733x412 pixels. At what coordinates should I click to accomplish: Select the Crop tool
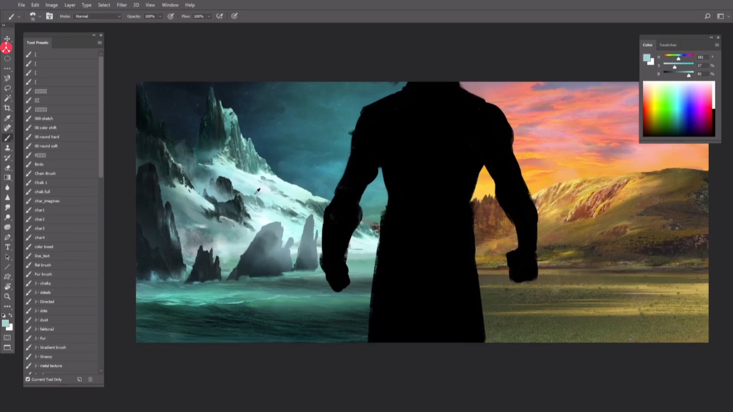pyautogui.click(x=7, y=108)
